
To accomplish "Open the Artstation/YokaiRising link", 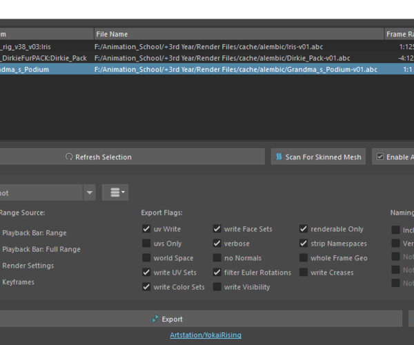I will (x=206, y=335).
